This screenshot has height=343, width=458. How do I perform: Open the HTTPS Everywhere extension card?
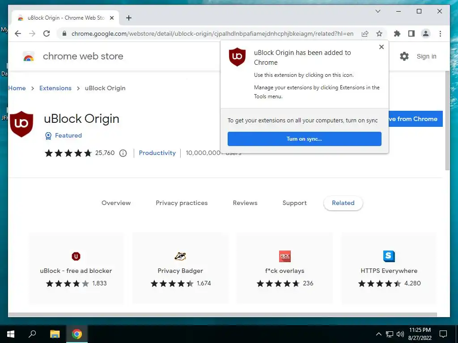click(389, 268)
